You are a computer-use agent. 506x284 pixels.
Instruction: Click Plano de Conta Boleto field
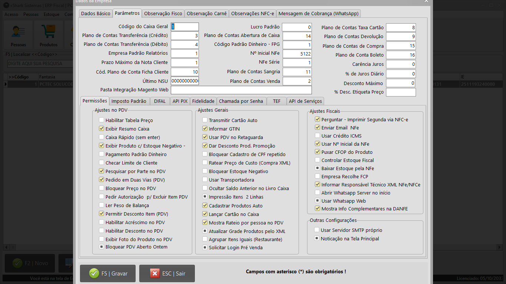(401, 55)
